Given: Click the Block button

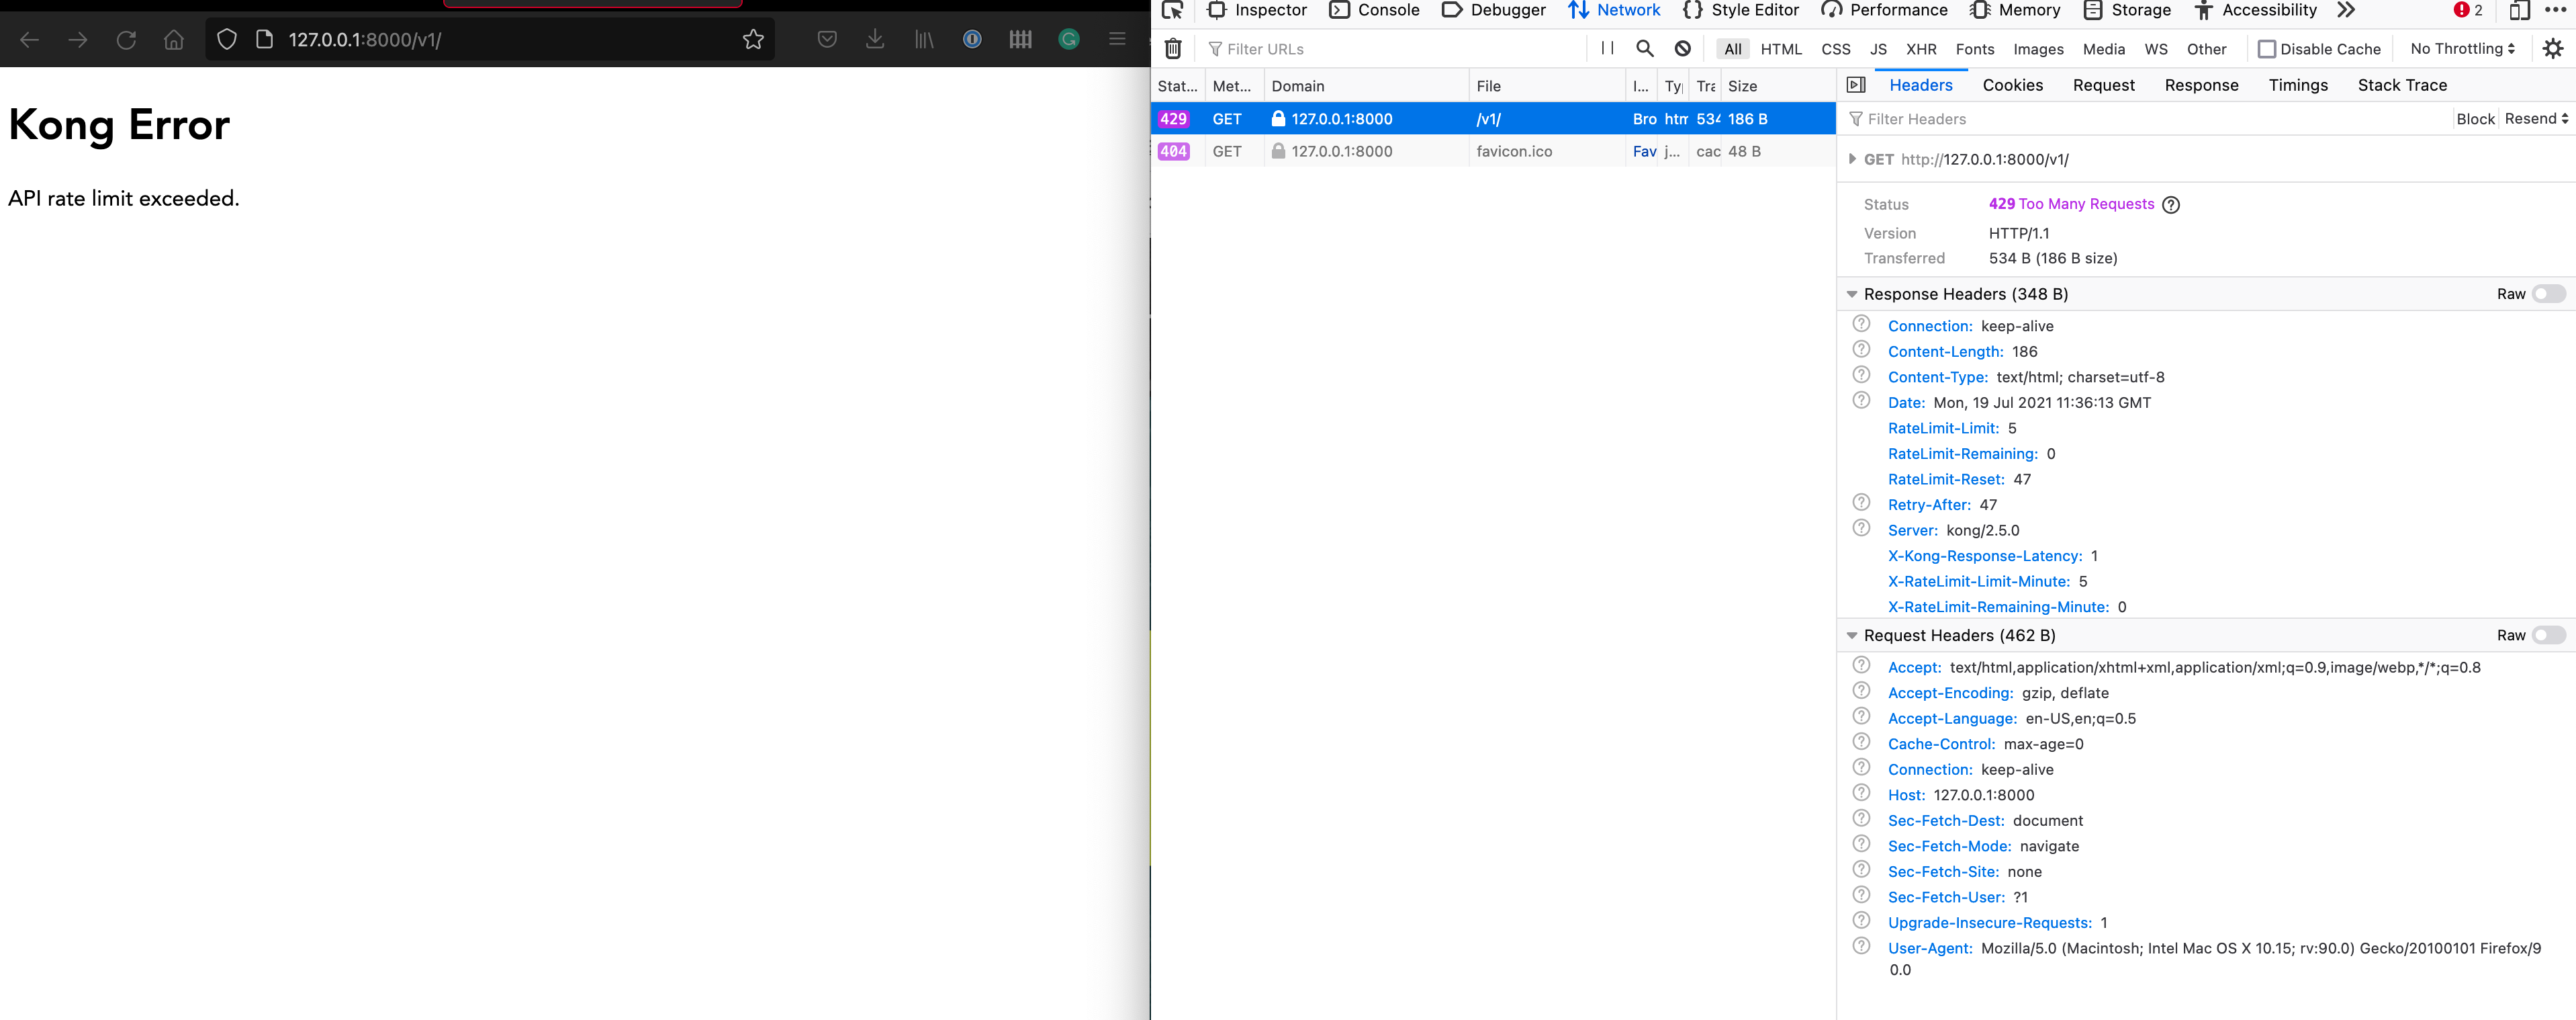Looking at the screenshot, I should pyautogui.click(x=2475, y=118).
